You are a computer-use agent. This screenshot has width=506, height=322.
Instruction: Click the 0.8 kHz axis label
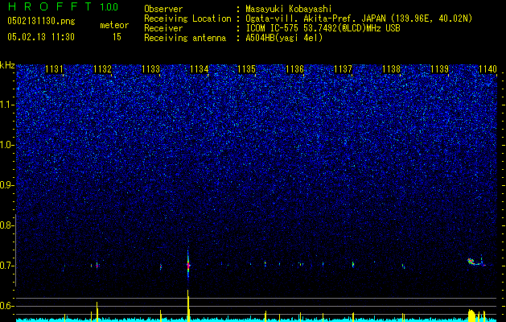click(6, 225)
